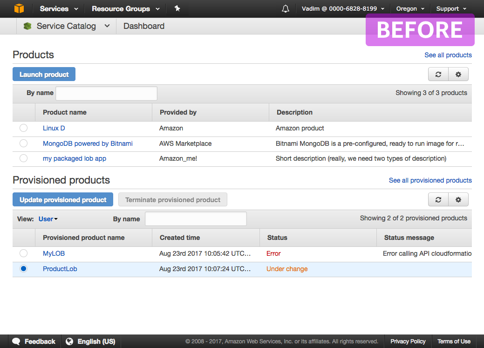This screenshot has width=484, height=348.
Task: Click the Feedback button in footer
Action: pyautogui.click(x=34, y=341)
